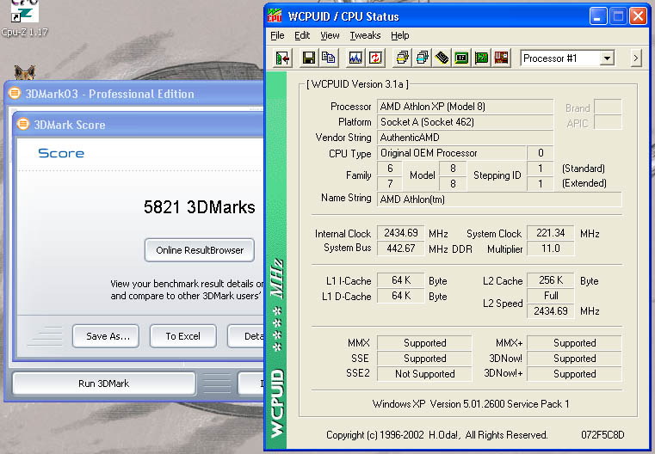Click the partially visible Details button

pos(246,336)
